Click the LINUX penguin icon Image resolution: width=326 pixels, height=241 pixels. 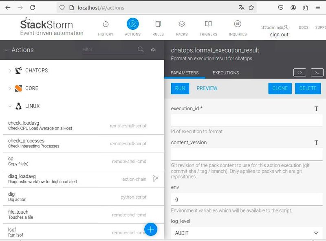point(18,106)
